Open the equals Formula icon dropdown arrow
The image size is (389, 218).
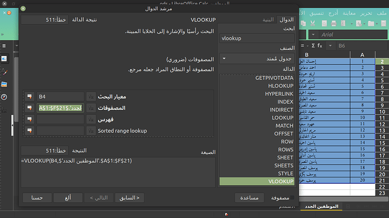click(x=307, y=46)
